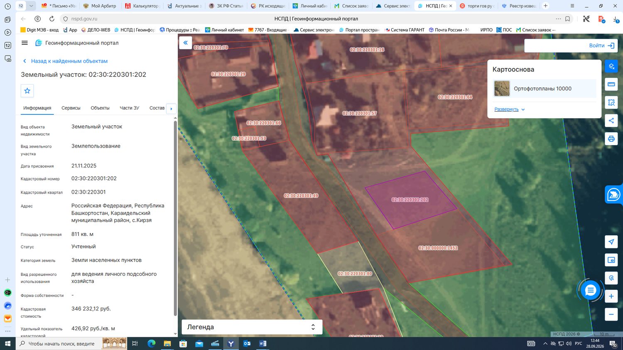The height and width of the screenshot is (350, 623).
Task: Open the Сервис электронный bookmark
Action: [314, 30]
